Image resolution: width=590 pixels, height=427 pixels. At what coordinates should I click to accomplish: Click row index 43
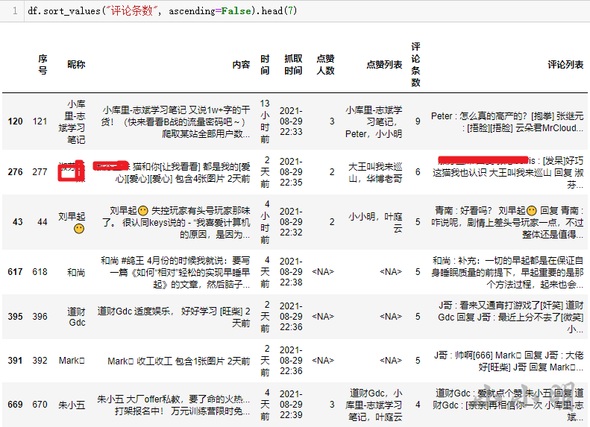tap(17, 222)
